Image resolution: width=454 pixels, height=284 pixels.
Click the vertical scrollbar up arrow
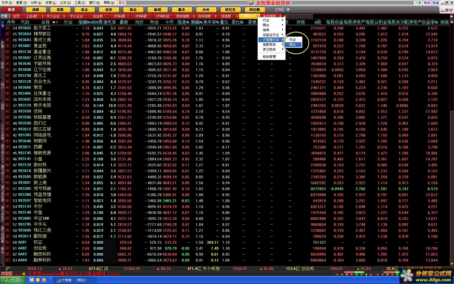(452, 22)
